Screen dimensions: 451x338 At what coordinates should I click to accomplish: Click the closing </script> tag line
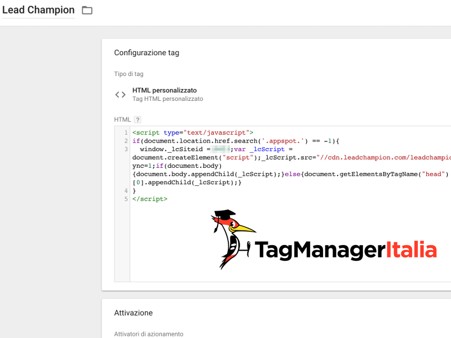tap(150, 199)
